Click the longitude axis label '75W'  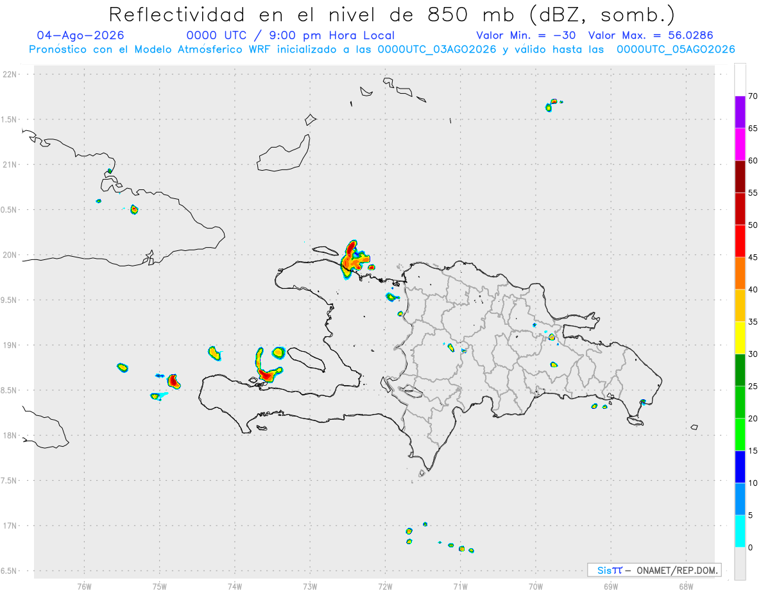(x=159, y=586)
